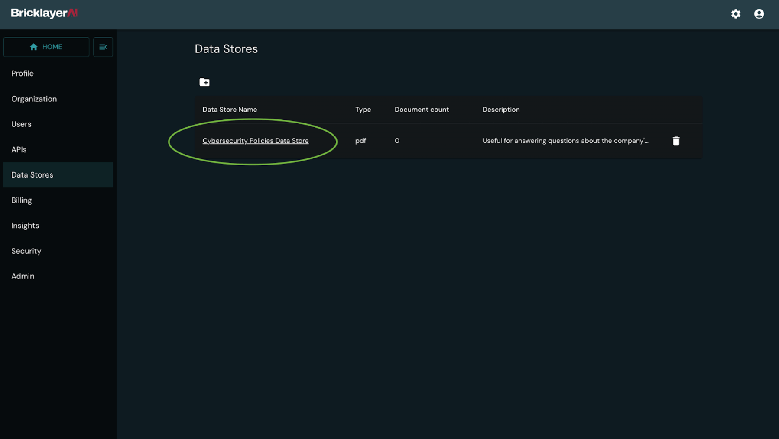Select Users in the sidebar

click(21, 124)
